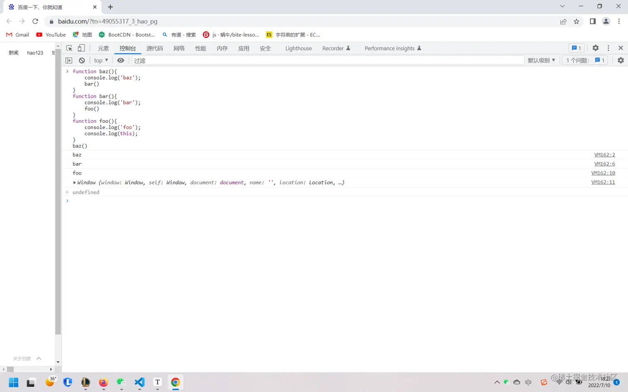Switch to the 安全 tab

pyautogui.click(x=265, y=49)
